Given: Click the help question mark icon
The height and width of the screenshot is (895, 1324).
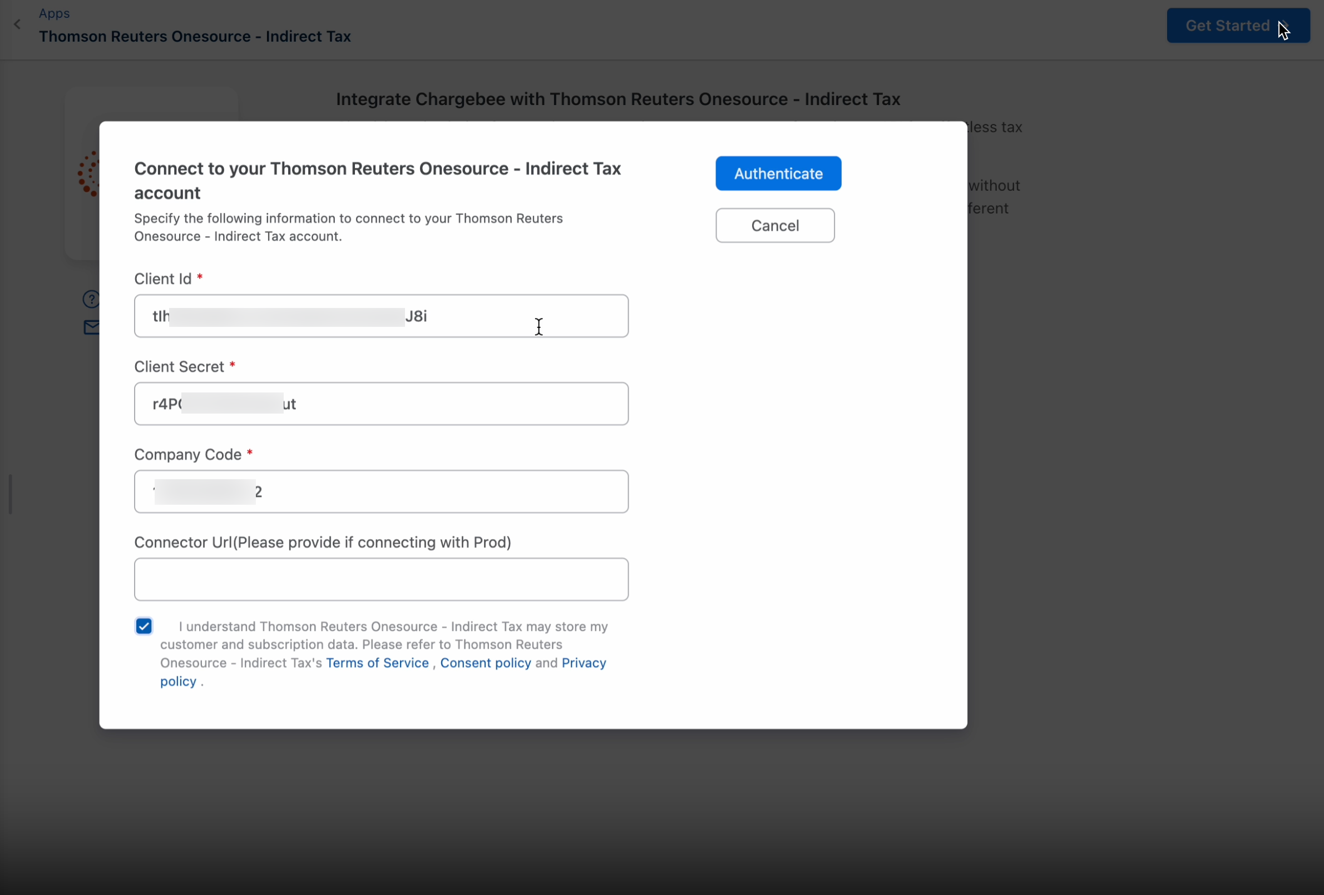Looking at the screenshot, I should [x=91, y=299].
